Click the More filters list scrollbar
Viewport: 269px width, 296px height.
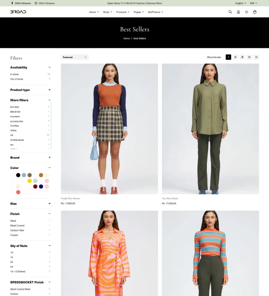pos(51,125)
